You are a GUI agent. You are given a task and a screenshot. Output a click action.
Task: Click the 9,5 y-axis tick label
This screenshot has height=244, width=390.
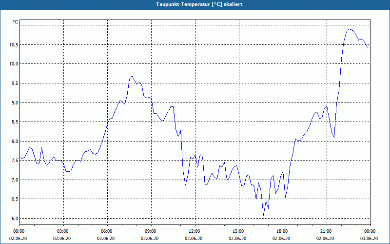point(15,83)
